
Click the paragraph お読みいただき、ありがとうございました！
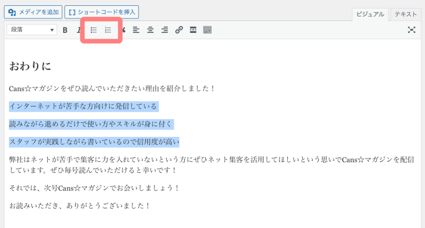[80, 205]
